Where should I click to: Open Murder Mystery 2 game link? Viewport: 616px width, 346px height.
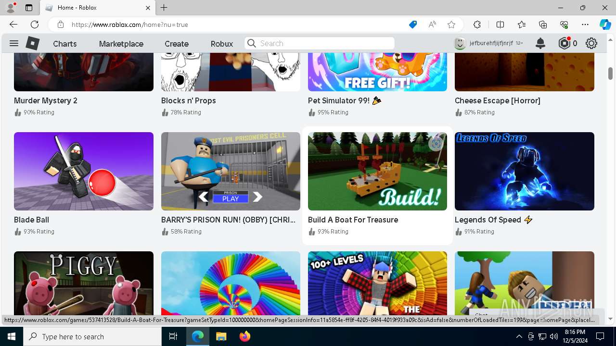click(46, 100)
